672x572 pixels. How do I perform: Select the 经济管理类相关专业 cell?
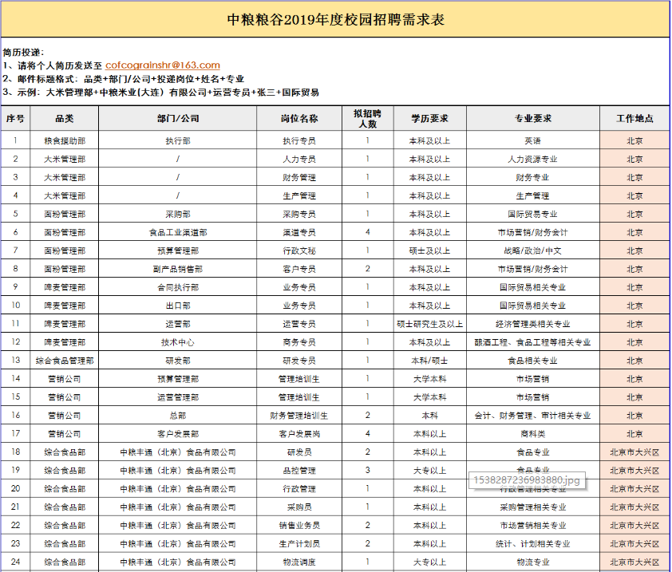(x=532, y=324)
